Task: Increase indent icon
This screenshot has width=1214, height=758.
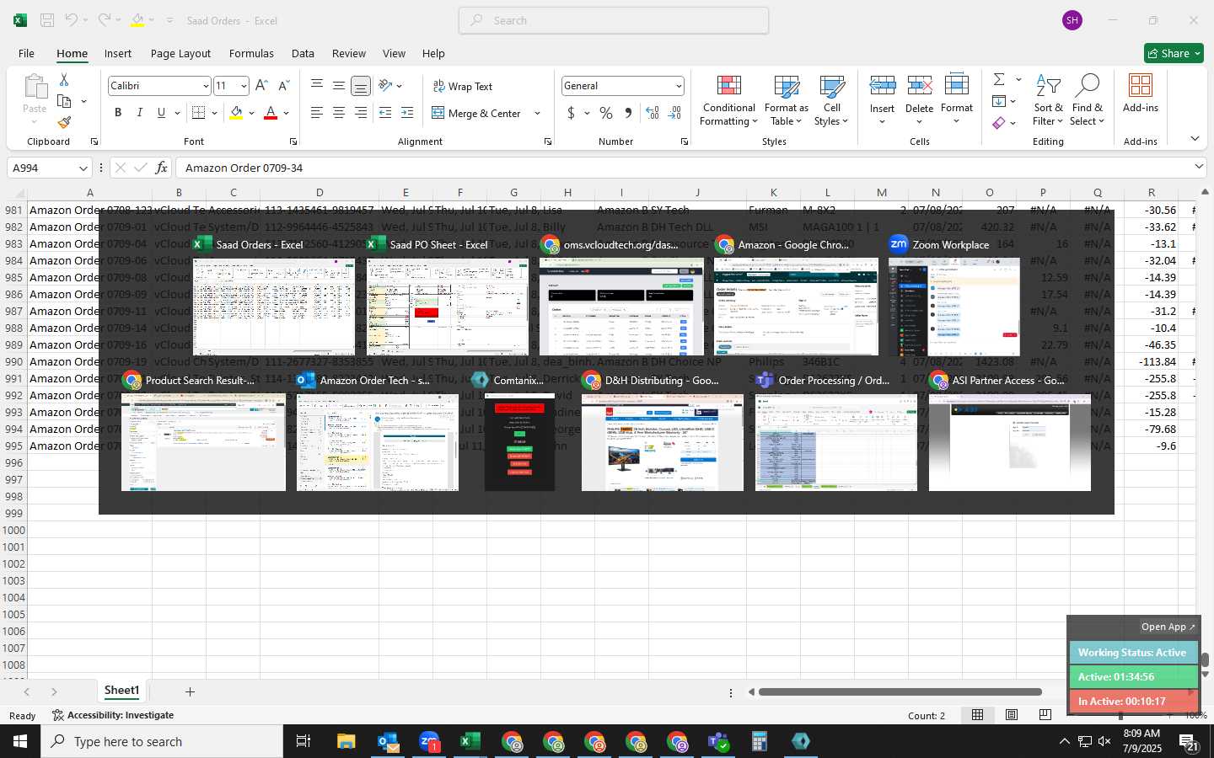Action: click(x=407, y=113)
